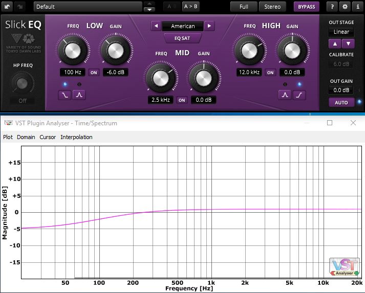Switch to previous EQ model arrow

(x=156, y=26)
